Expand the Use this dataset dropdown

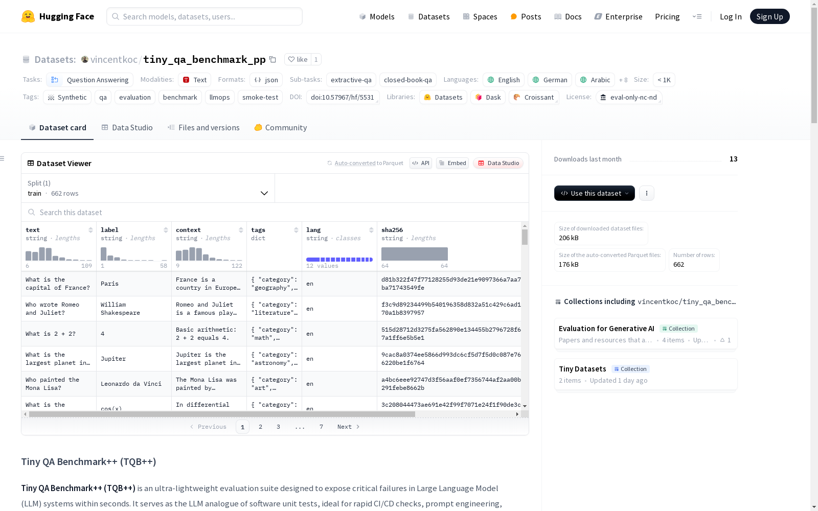(595, 193)
